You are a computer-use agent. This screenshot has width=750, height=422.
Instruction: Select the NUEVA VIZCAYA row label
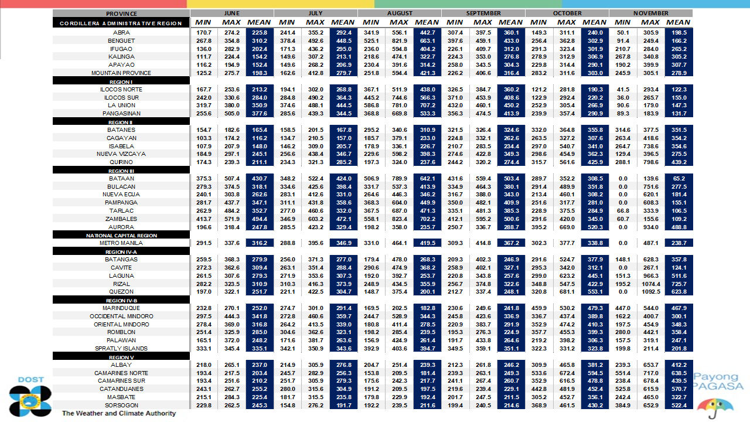[121, 154]
